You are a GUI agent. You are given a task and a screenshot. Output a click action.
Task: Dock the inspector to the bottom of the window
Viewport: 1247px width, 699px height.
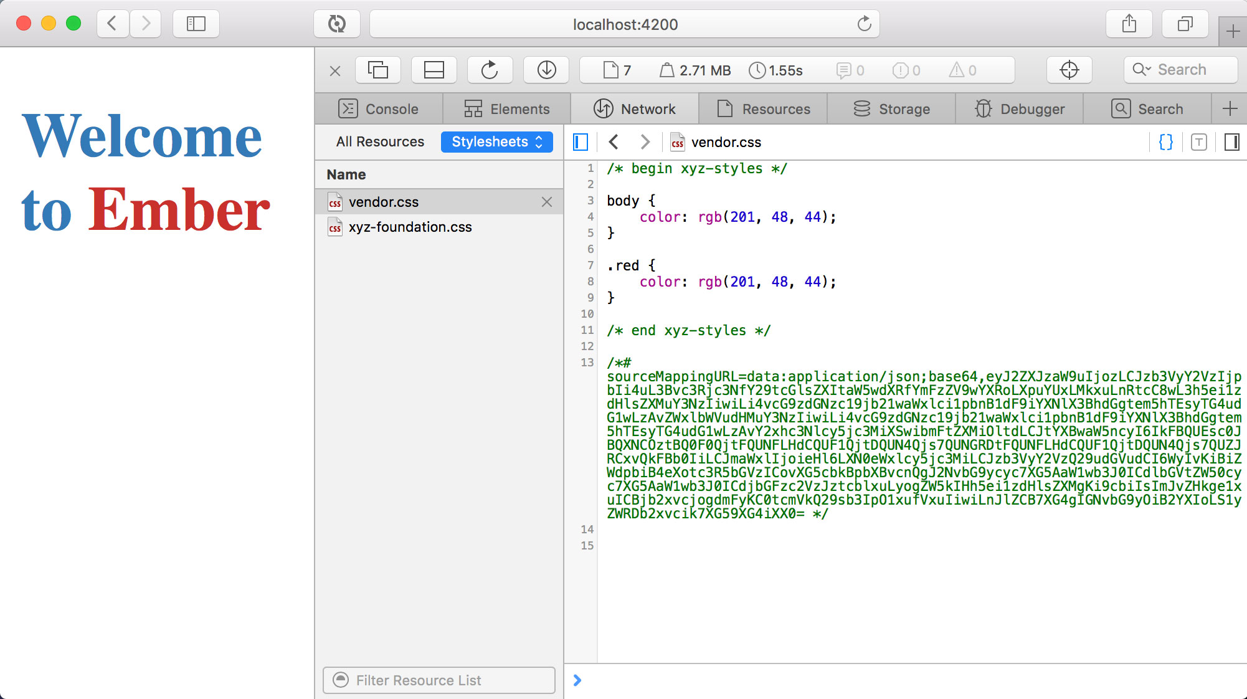pyautogui.click(x=434, y=70)
